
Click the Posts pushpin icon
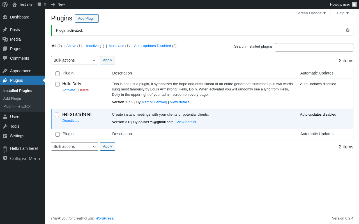tap(5, 30)
